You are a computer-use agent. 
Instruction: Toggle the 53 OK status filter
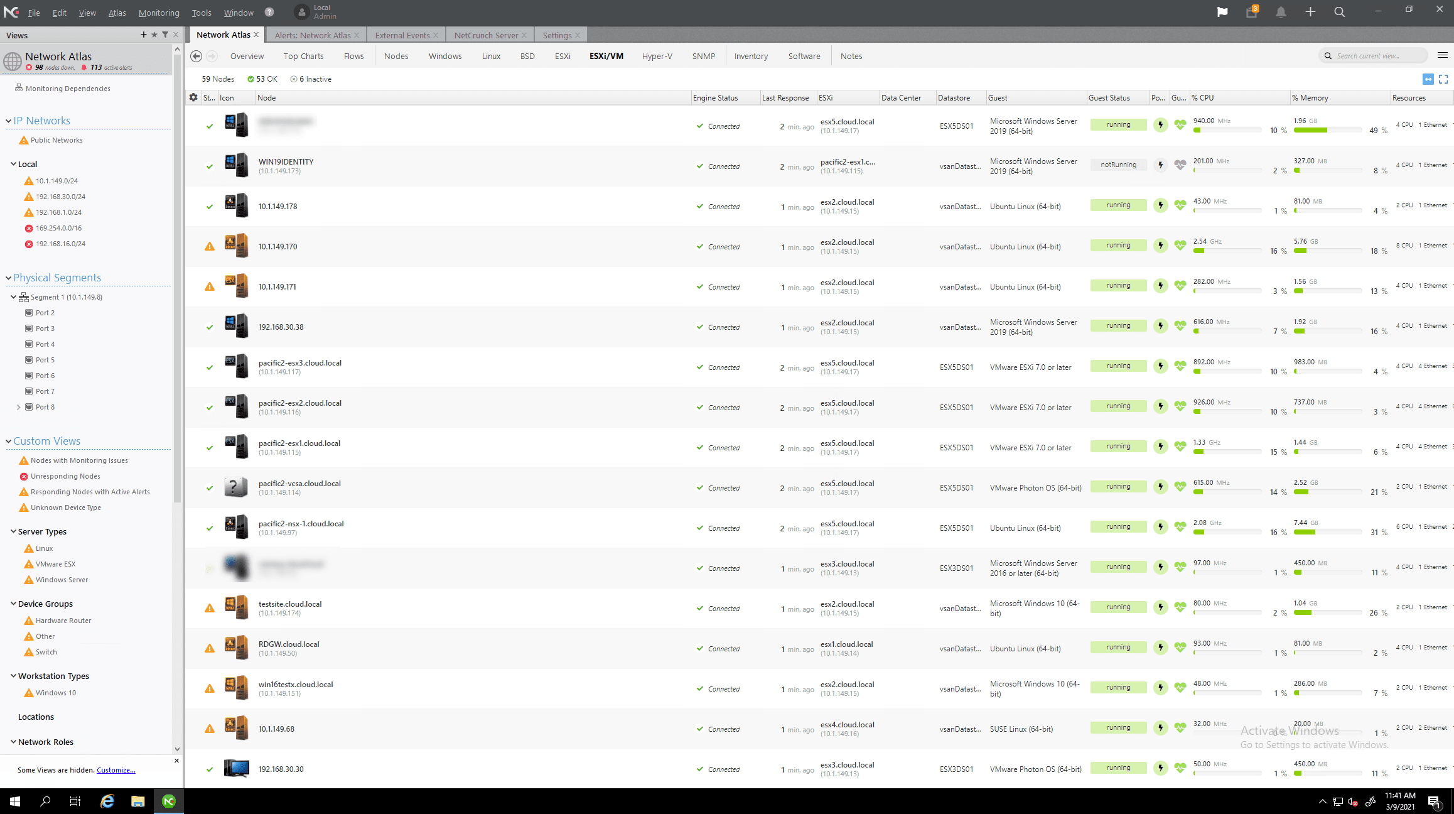pos(262,79)
